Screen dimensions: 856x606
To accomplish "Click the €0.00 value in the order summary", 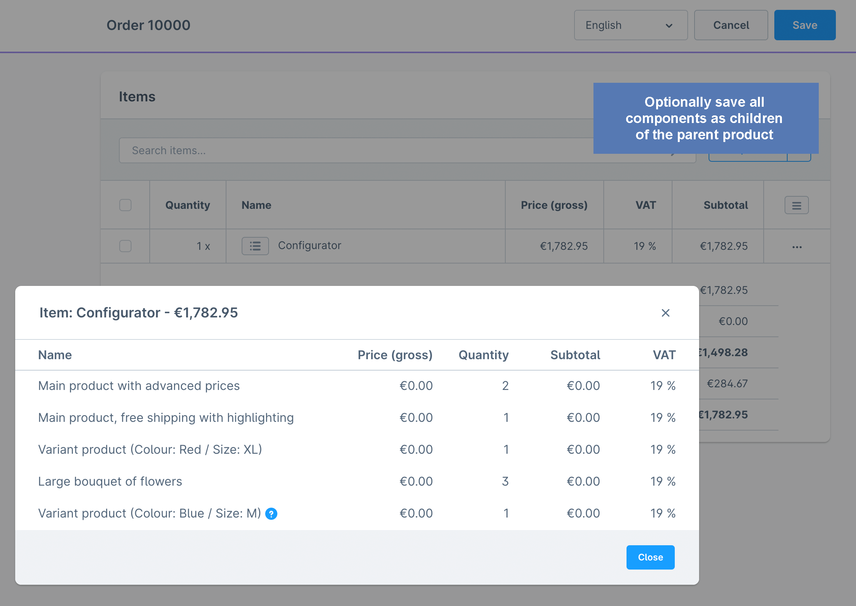I will pos(733,322).
